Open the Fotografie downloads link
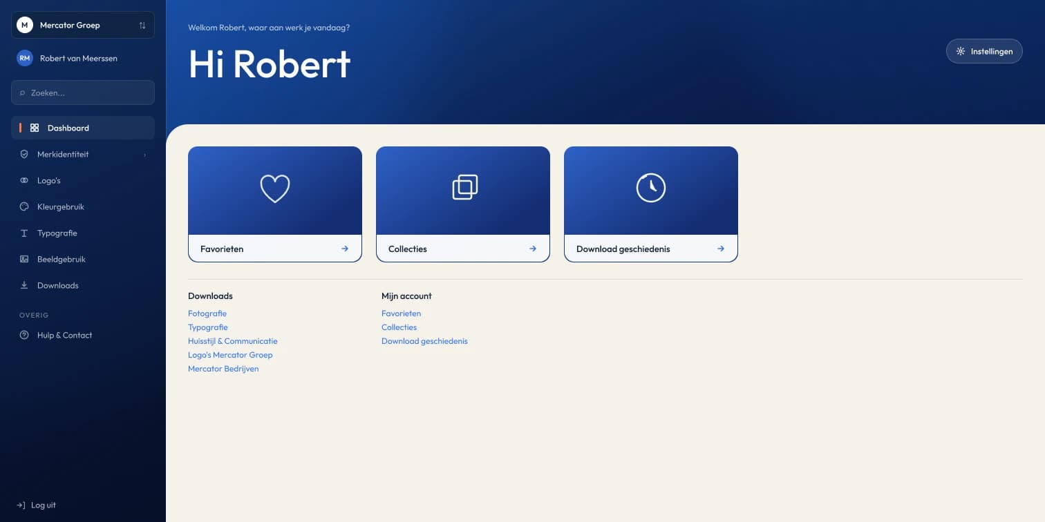This screenshot has width=1045, height=522. click(207, 313)
